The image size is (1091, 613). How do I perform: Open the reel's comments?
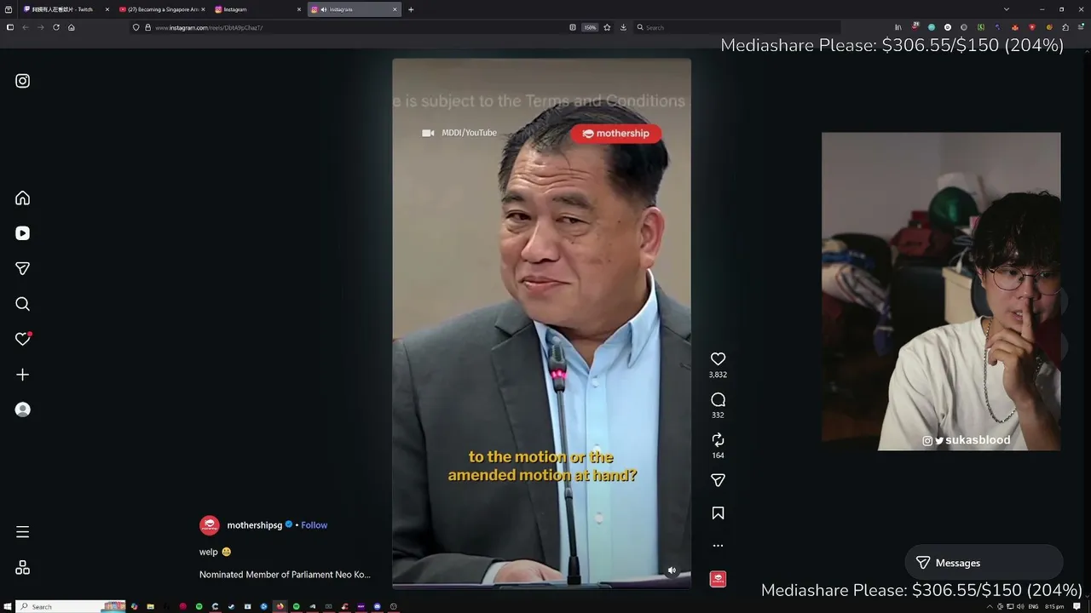[718, 400]
